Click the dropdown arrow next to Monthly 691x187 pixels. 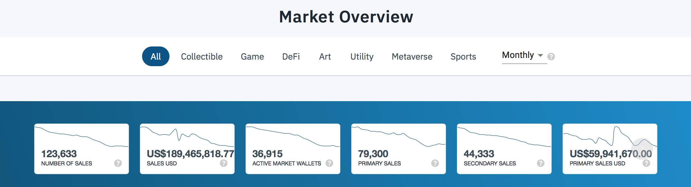(540, 55)
